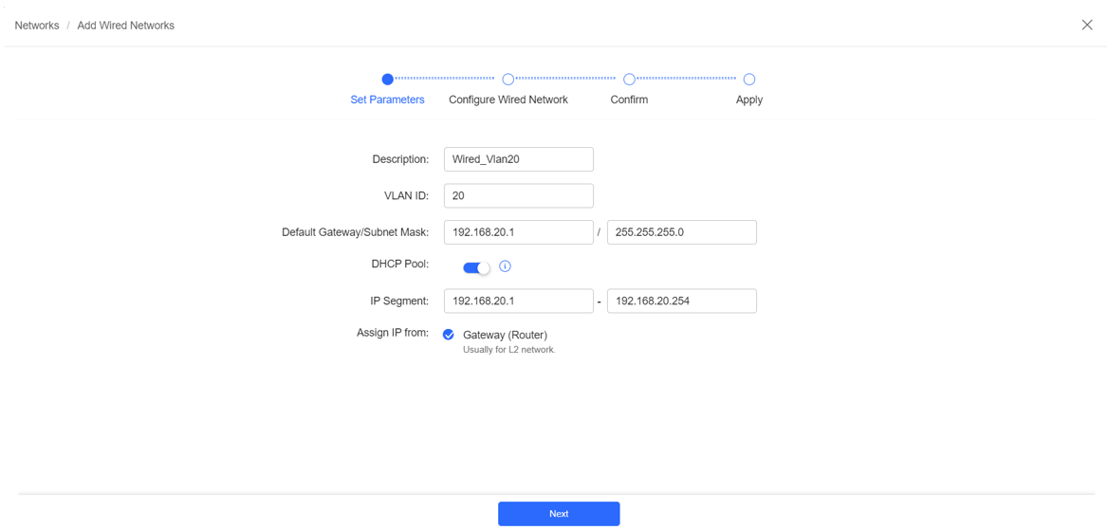Click the Confirm step circle
1107x530 pixels.
pyautogui.click(x=629, y=79)
